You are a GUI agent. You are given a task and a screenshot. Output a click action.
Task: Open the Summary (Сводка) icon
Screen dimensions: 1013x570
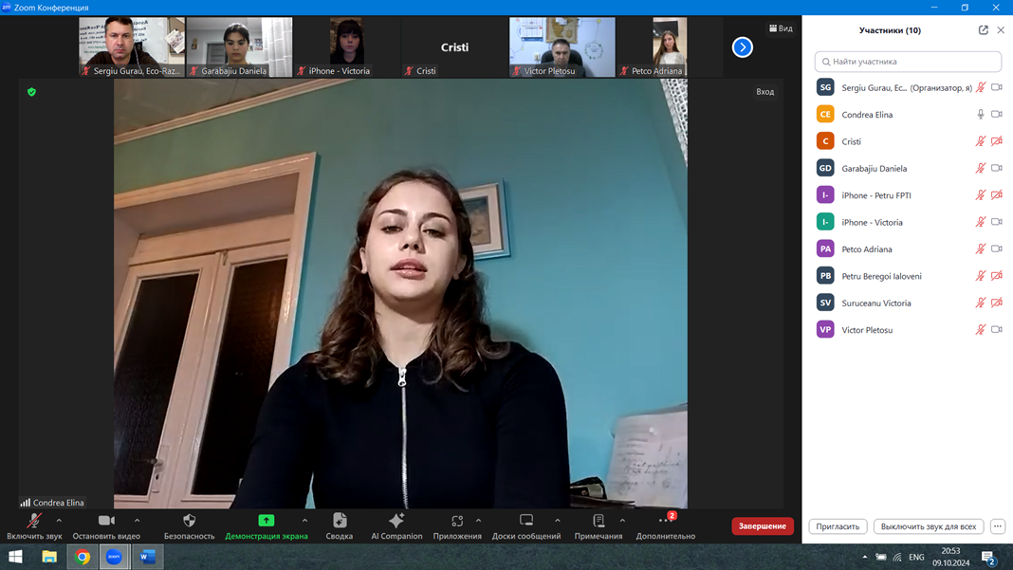(x=340, y=521)
